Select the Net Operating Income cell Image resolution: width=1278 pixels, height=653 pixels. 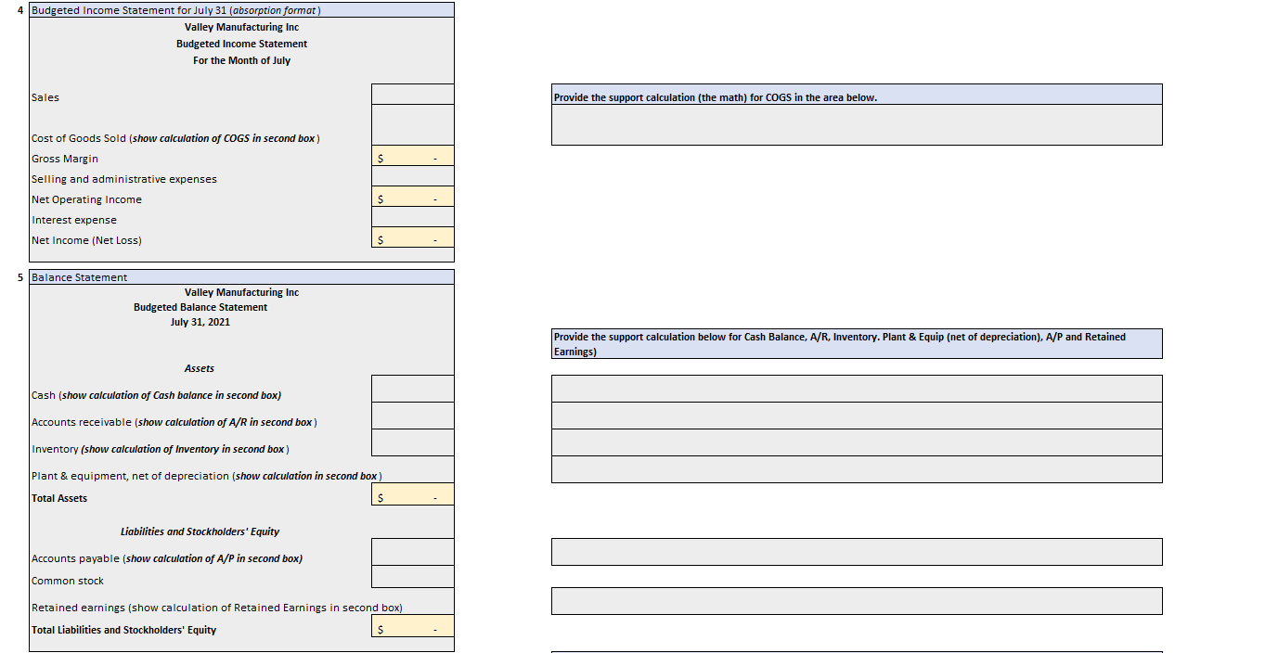pyautogui.click(x=412, y=196)
